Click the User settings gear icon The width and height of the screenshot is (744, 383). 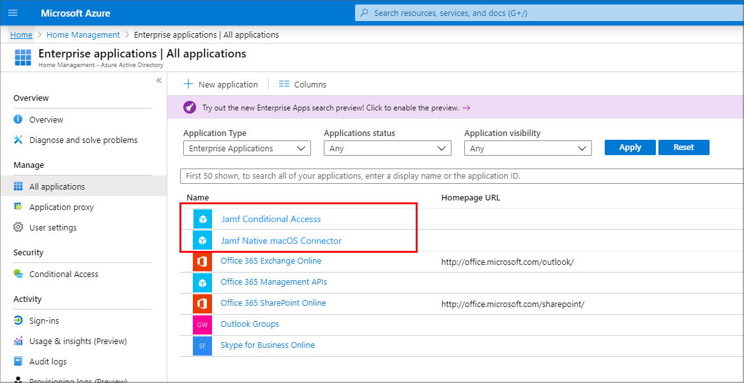click(18, 227)
